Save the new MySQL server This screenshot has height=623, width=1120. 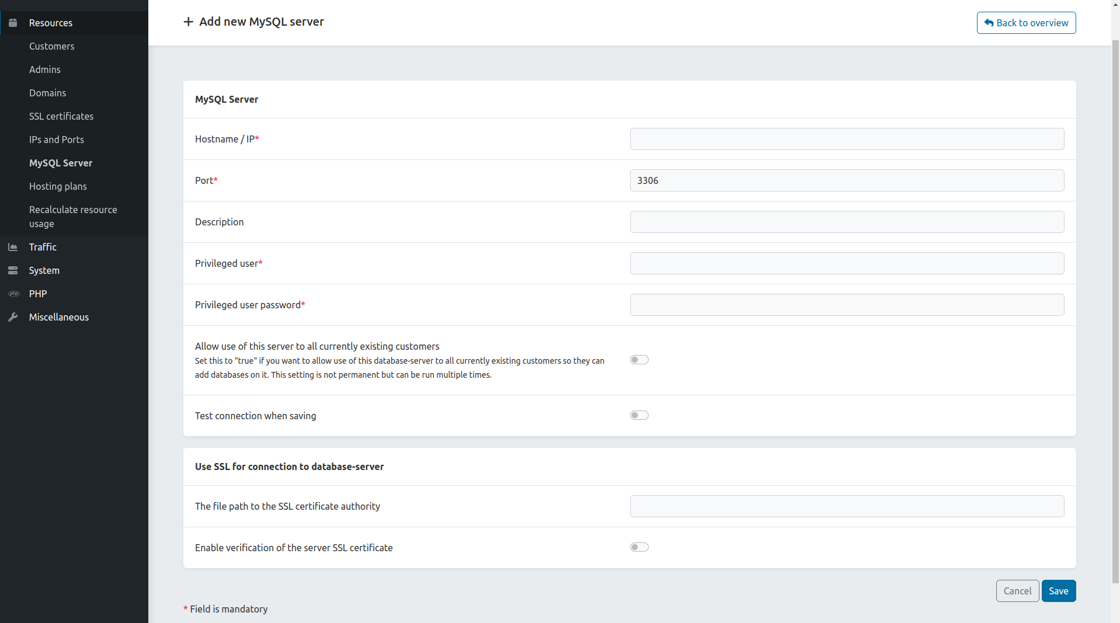click(x=1058, y=591)
